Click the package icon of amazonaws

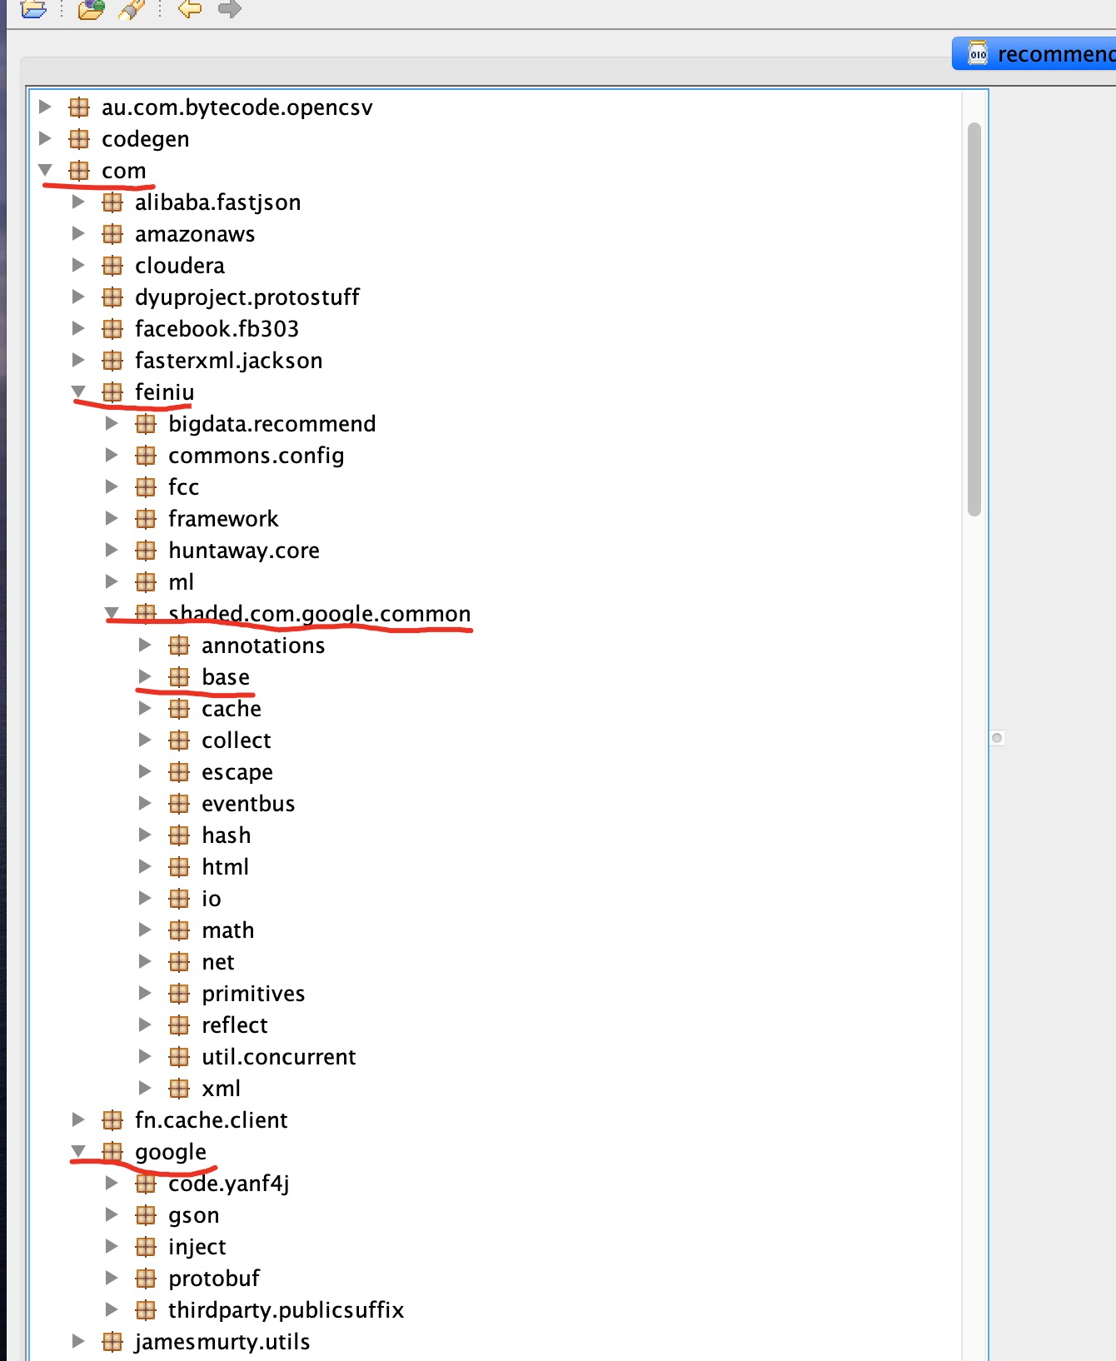112,234
